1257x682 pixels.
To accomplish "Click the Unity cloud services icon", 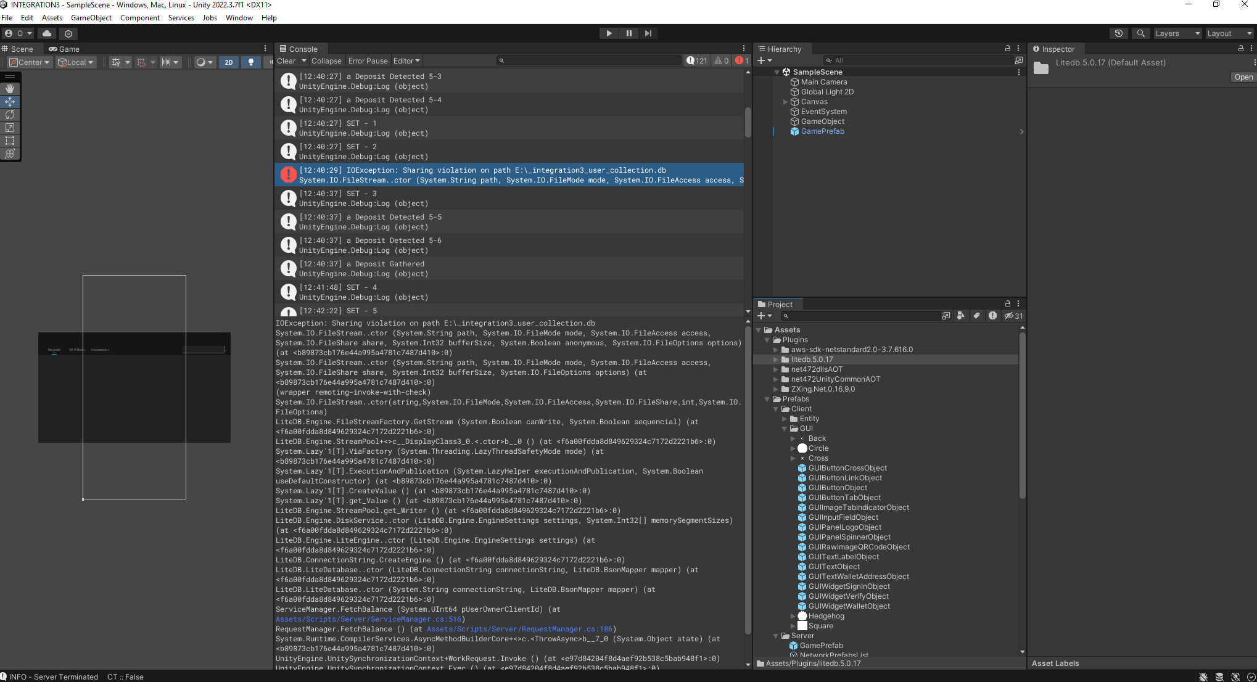I will coord(46,33).
